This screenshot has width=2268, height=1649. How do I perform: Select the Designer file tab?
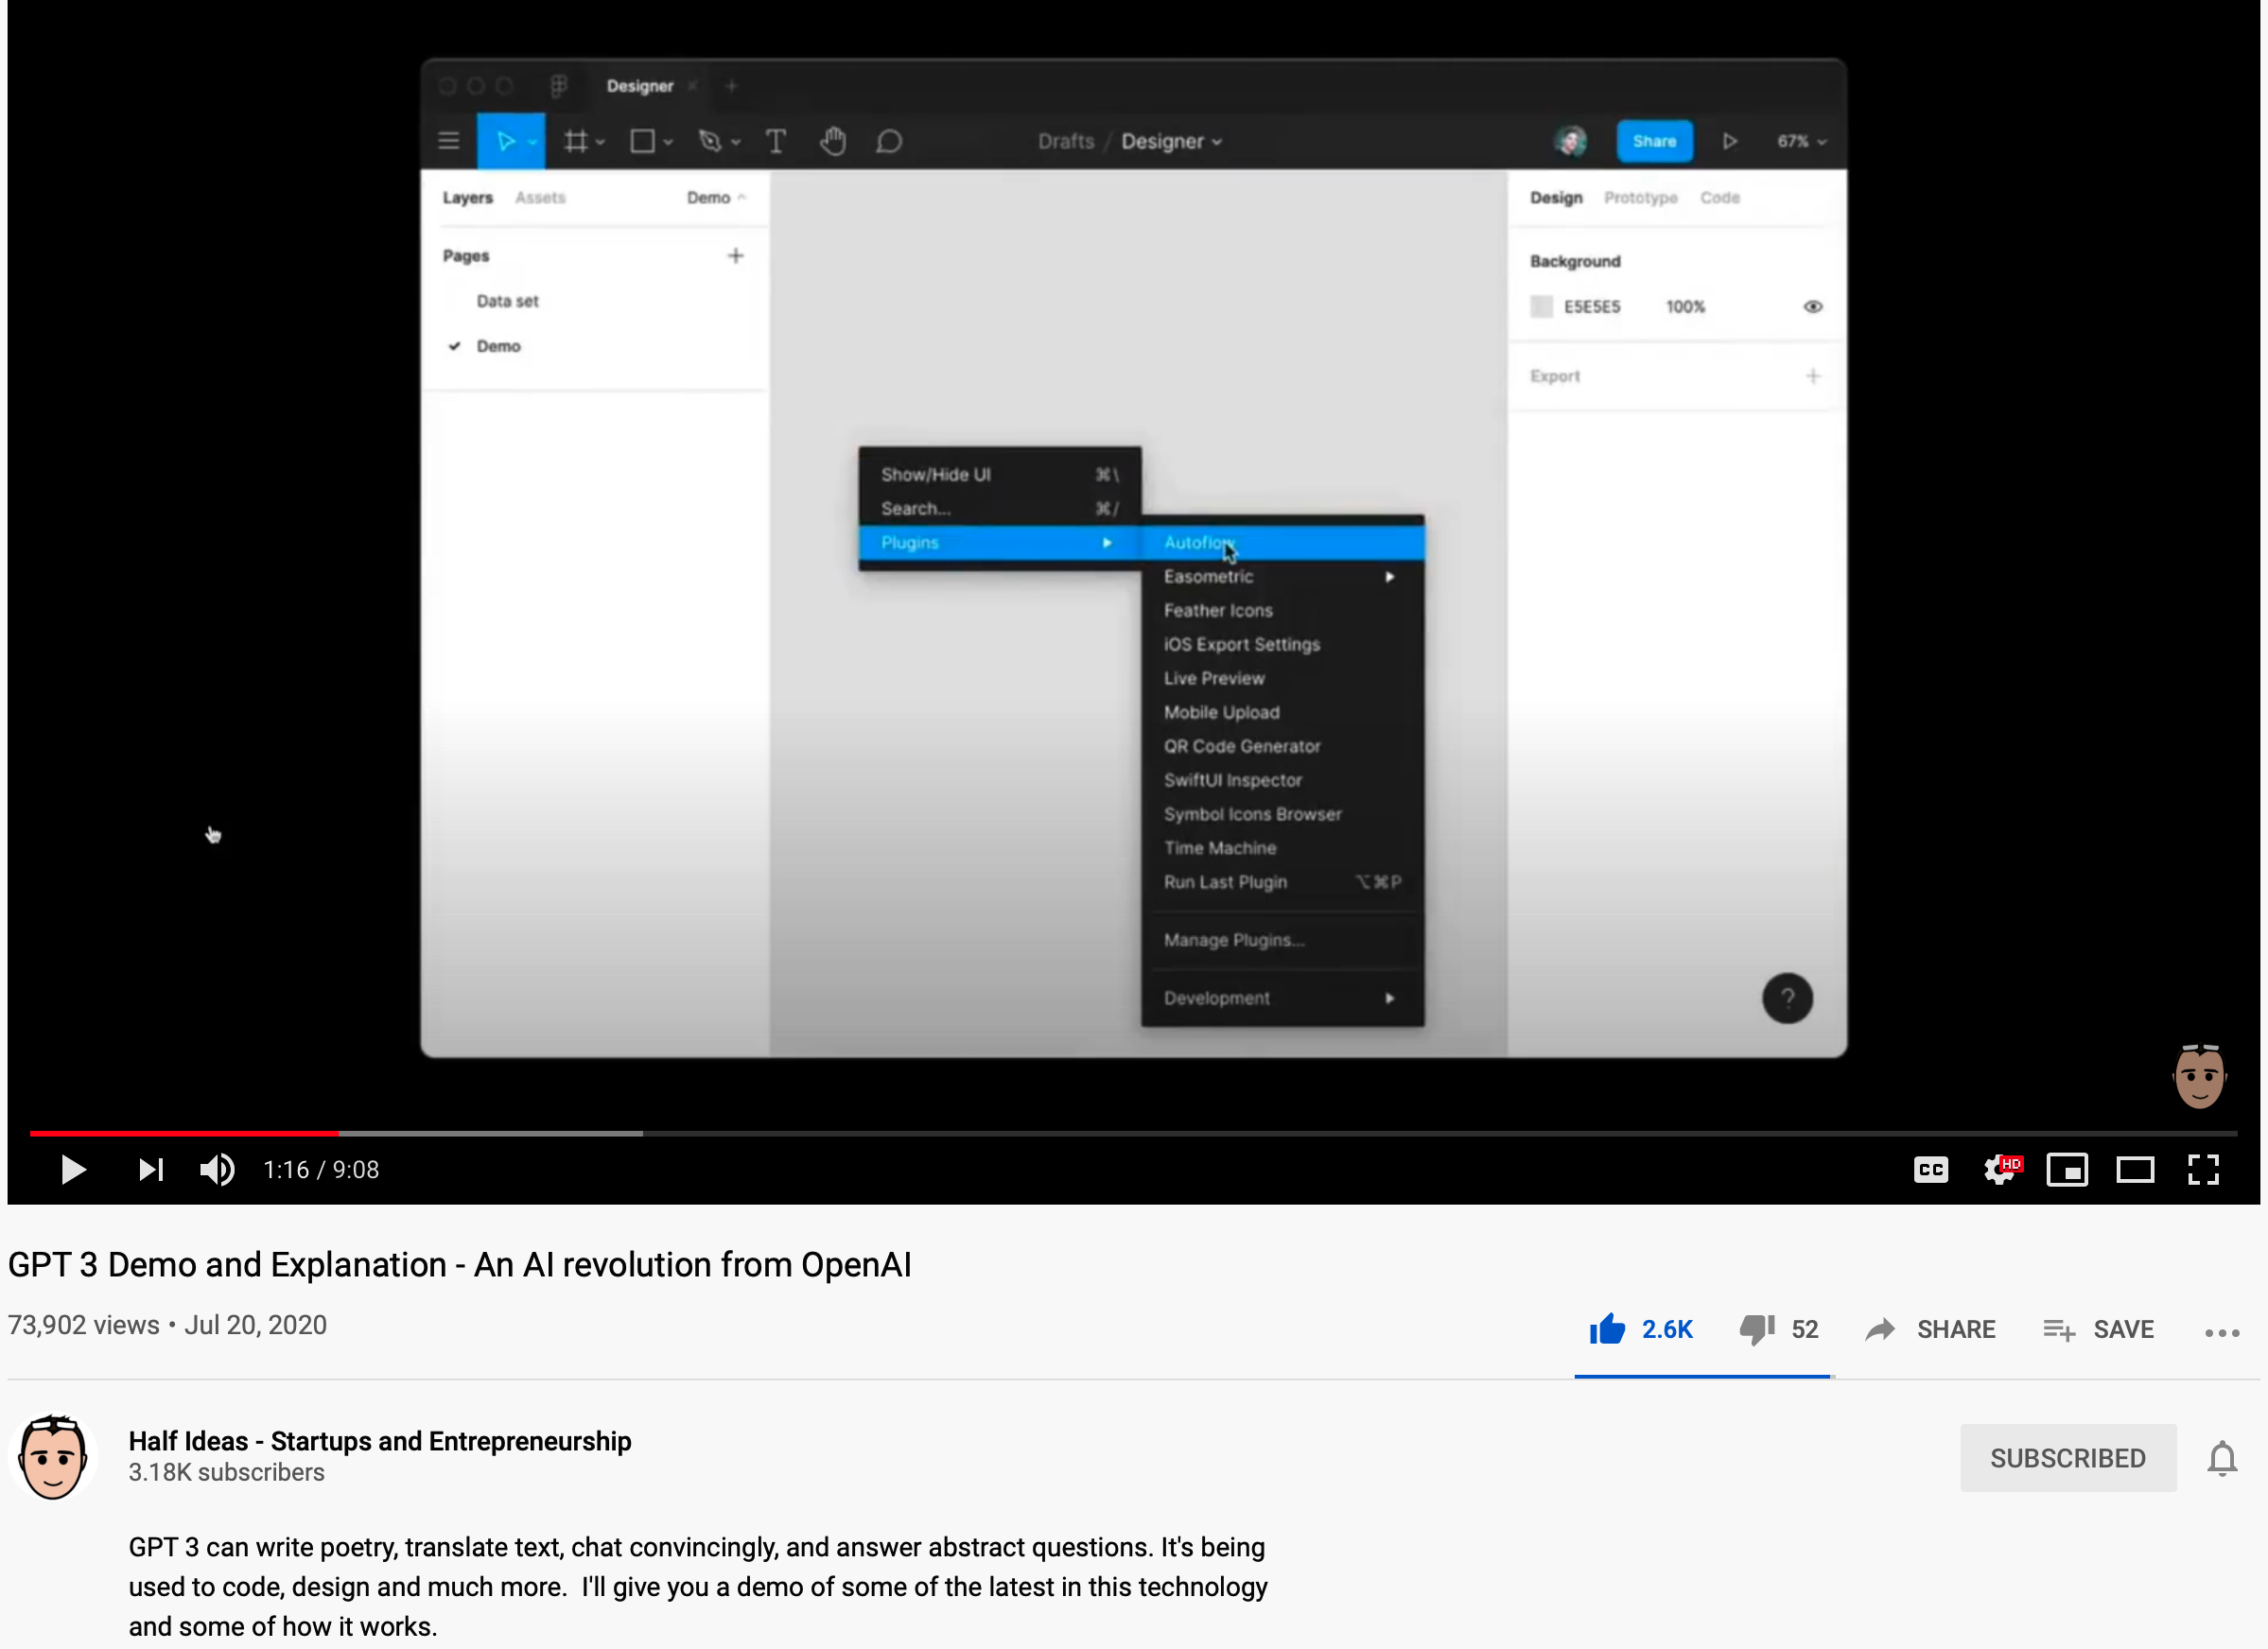(x=640, y=86)
